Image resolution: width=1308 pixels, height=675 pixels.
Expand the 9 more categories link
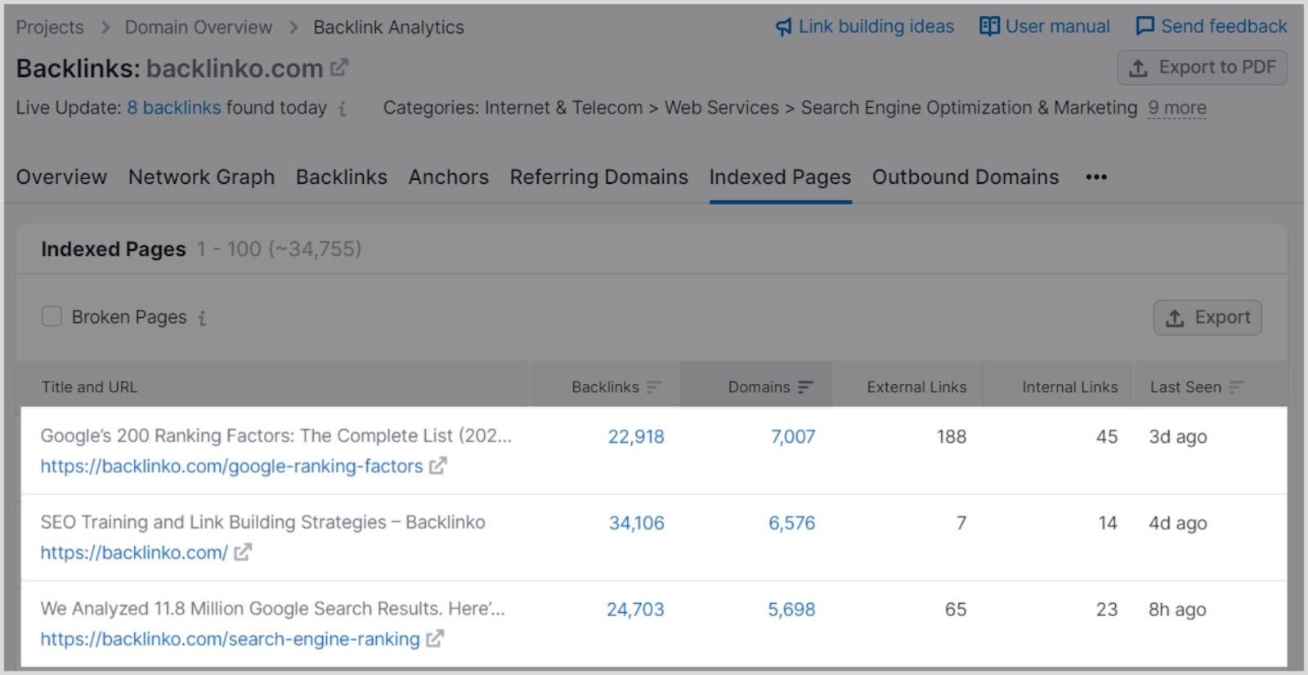coord(1176,108)
